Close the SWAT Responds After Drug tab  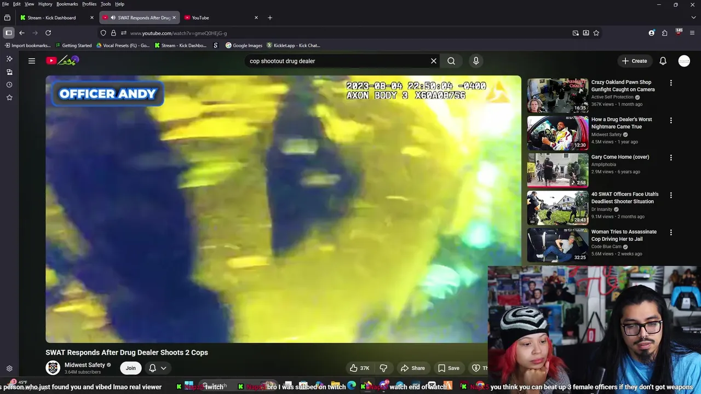(x=174, y=18)
